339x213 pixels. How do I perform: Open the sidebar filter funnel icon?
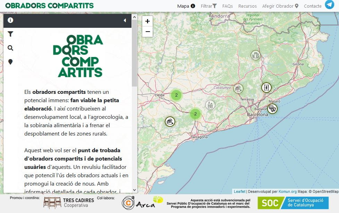pos(10,34)
